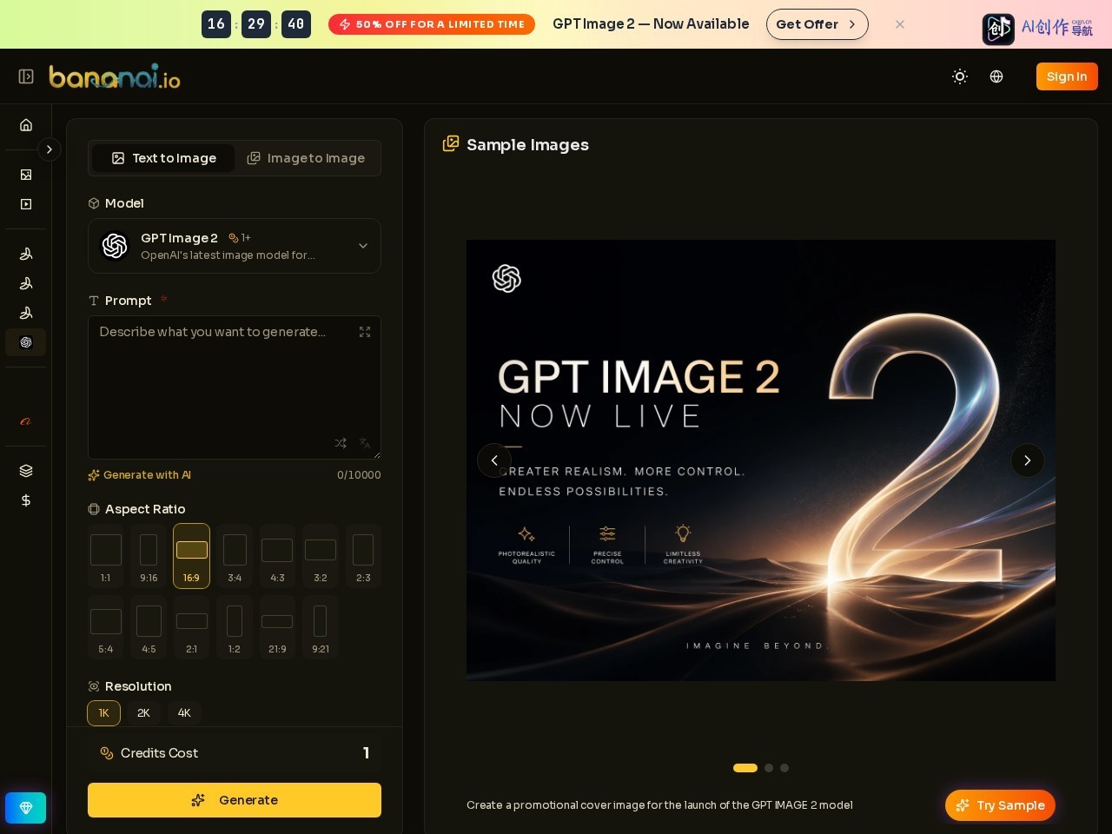The width and height of the screenshot is (1112, 834).
Task: Click the 50% OFF limited time badge
Action: (x=432, y=24)
